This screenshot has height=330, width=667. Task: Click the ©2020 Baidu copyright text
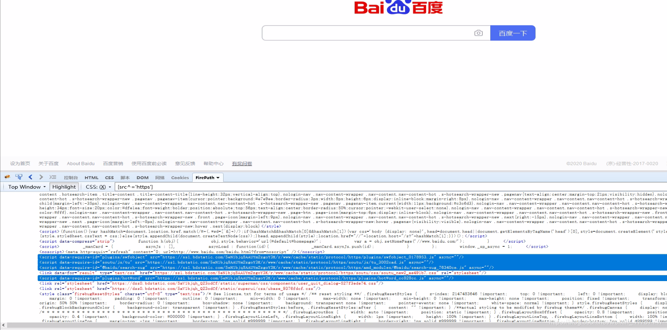[582, 164]
